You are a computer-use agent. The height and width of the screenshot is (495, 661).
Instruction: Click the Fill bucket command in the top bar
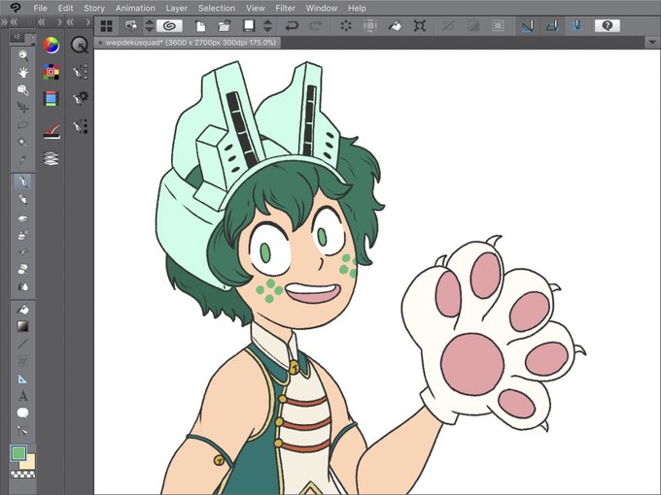(x=395, y=26)
